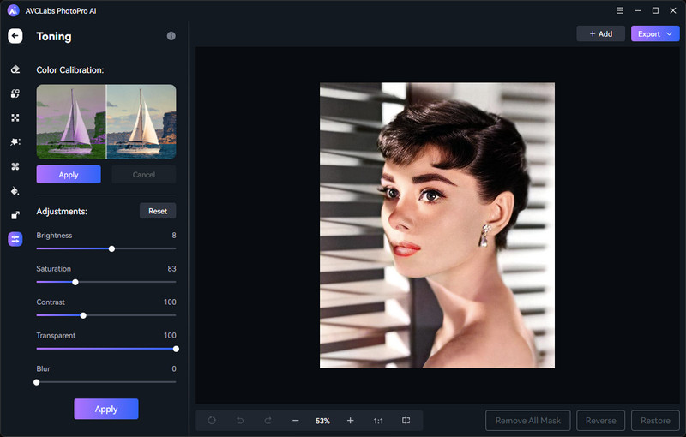
Task: Click the Export button label
Action: (x=649, y=33)
